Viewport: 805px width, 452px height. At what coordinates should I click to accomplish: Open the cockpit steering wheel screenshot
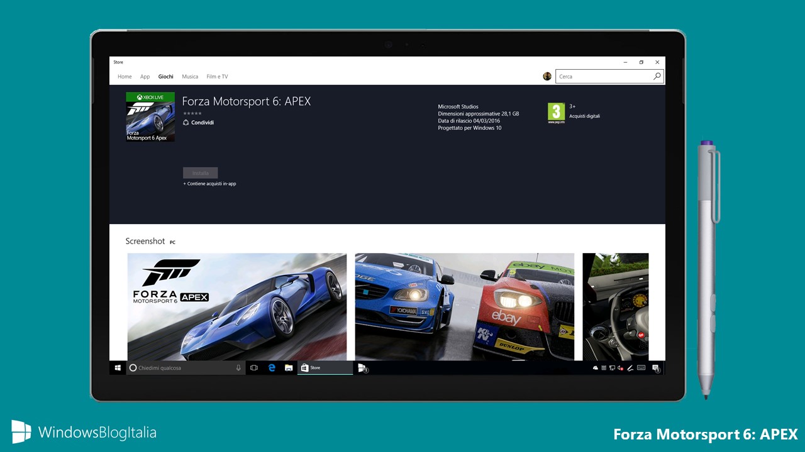(x=615, y=306)
